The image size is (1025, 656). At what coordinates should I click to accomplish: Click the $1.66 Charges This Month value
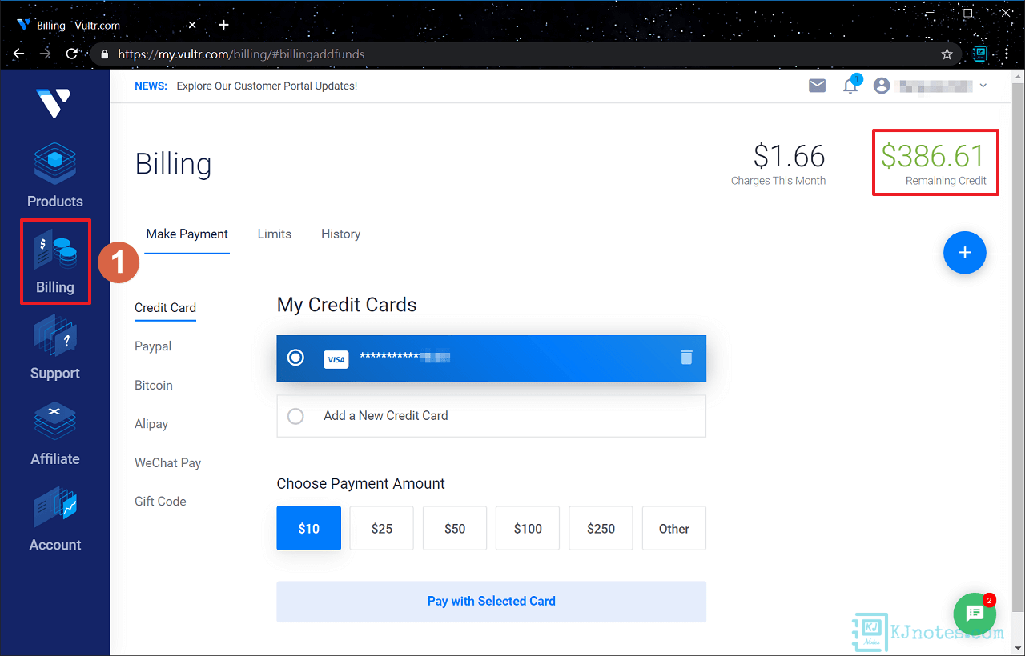point(789,156)
